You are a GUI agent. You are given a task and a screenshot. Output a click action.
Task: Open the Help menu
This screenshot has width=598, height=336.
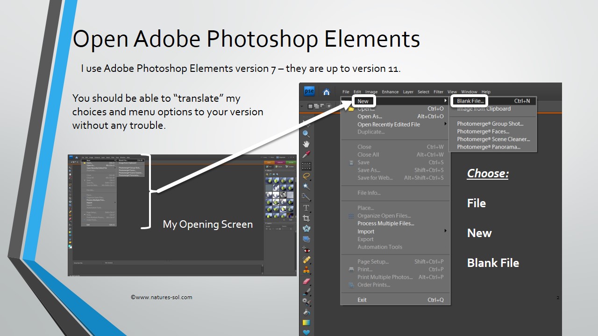click(x=486, y=92)
